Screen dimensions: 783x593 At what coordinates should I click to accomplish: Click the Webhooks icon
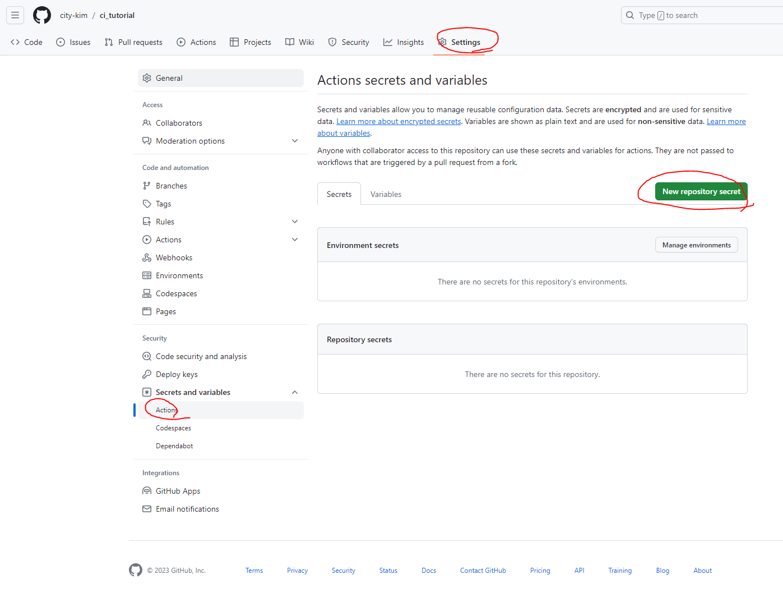tap(147, 258)
